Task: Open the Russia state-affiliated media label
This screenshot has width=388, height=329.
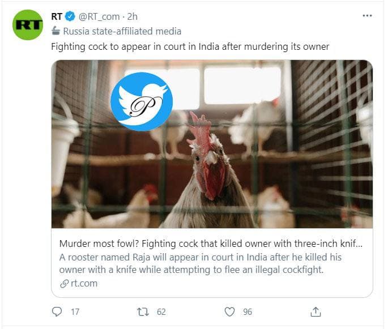Action: tap(122, 32)
